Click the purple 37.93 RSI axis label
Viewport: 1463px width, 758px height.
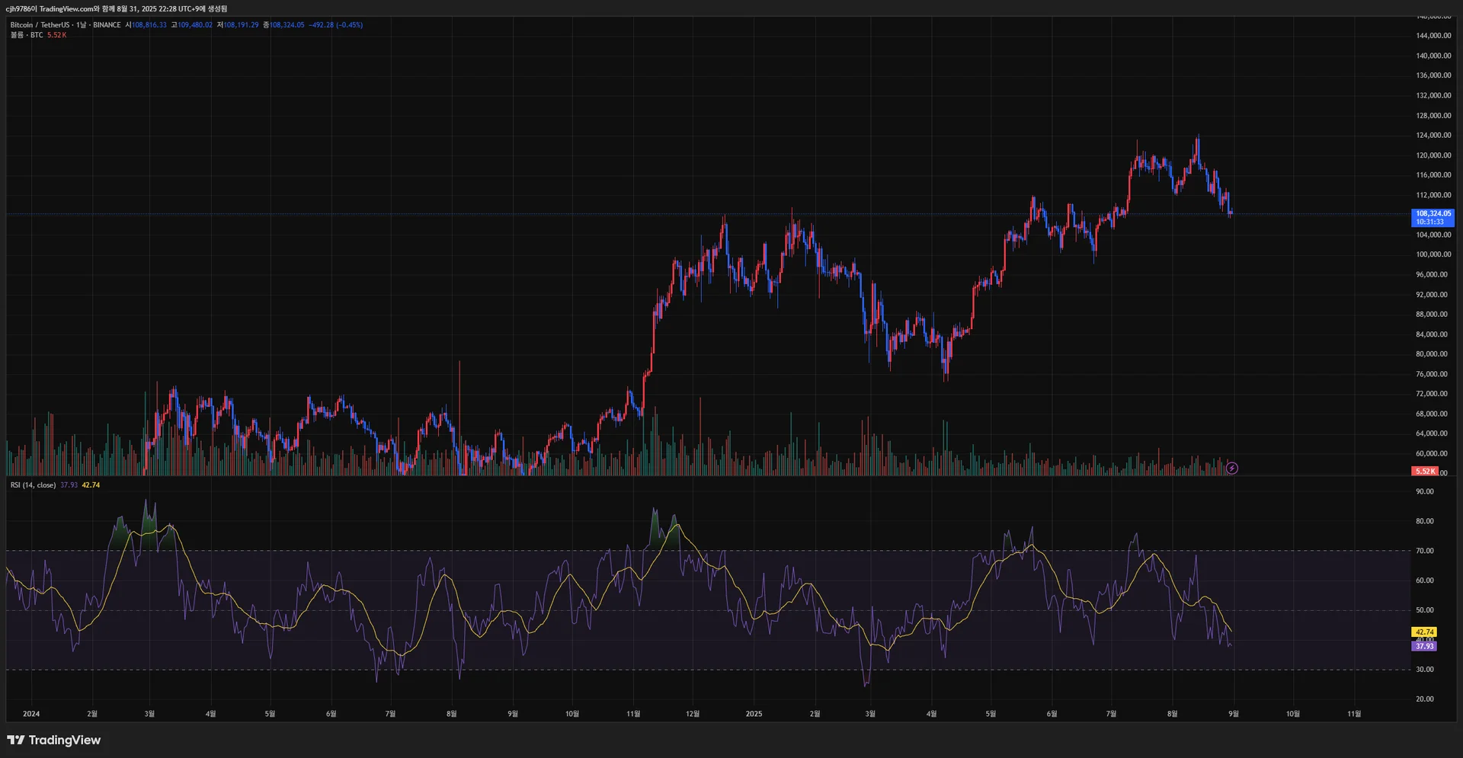(x=1424, y=646)
